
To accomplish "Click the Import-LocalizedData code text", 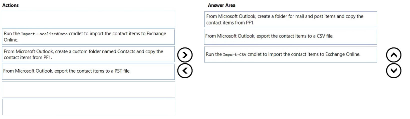I will (x=44, y=34).
